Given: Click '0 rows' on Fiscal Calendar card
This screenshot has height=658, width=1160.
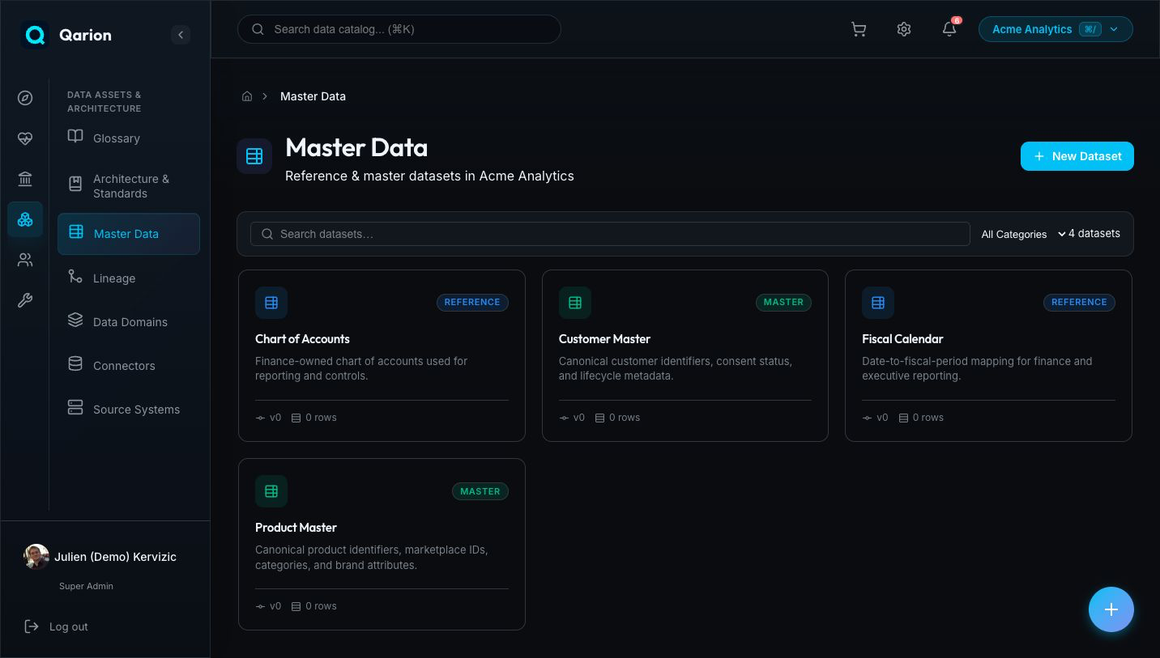Looking at the screenshot, I should coord(921,418).
